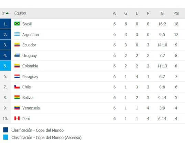This screenshot has width=185, height=151.
Task: Click the Uruguay flag icon
Action: [17, 55]
